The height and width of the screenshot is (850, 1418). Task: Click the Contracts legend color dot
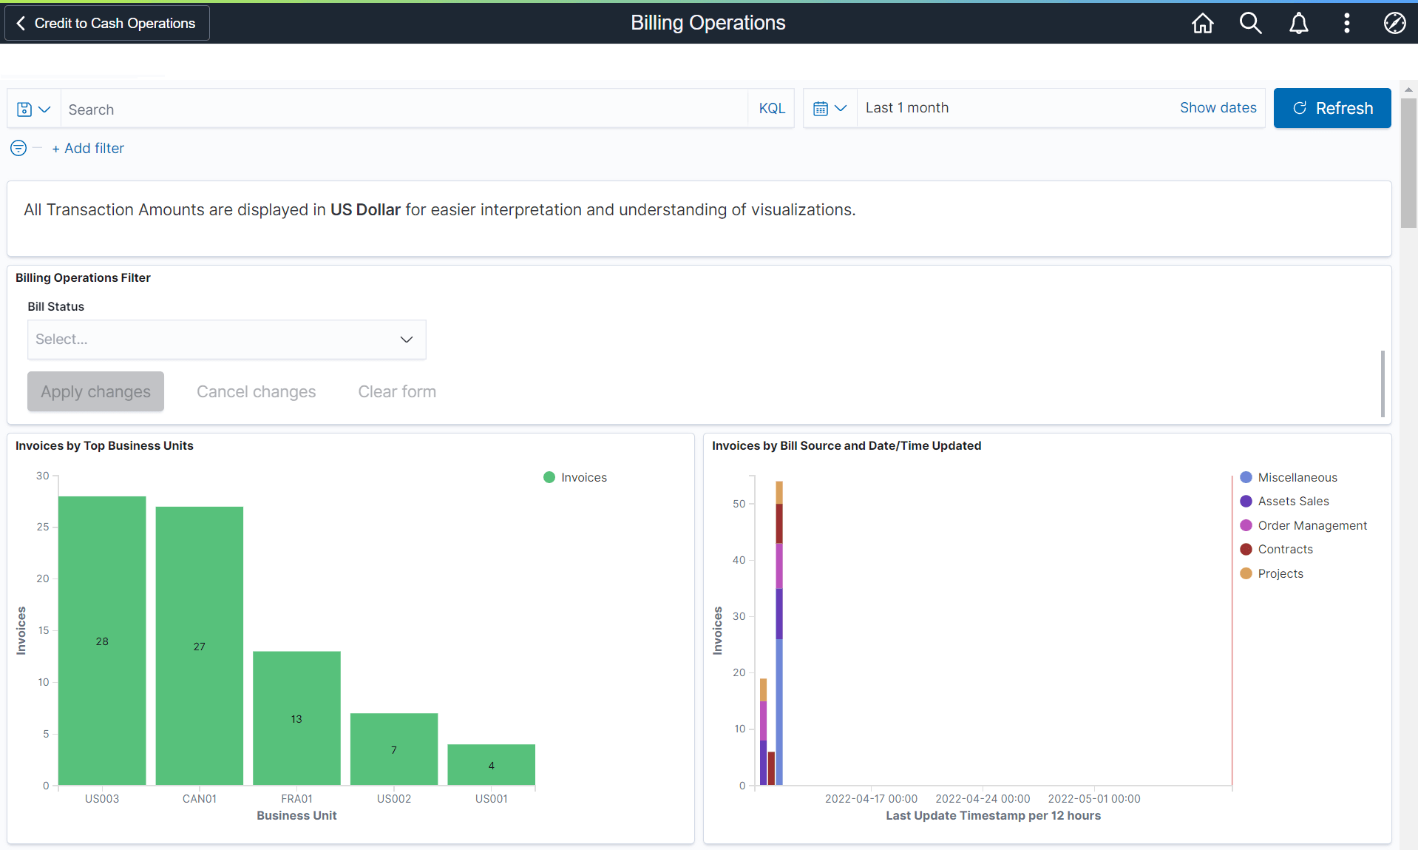point(1246,549)
